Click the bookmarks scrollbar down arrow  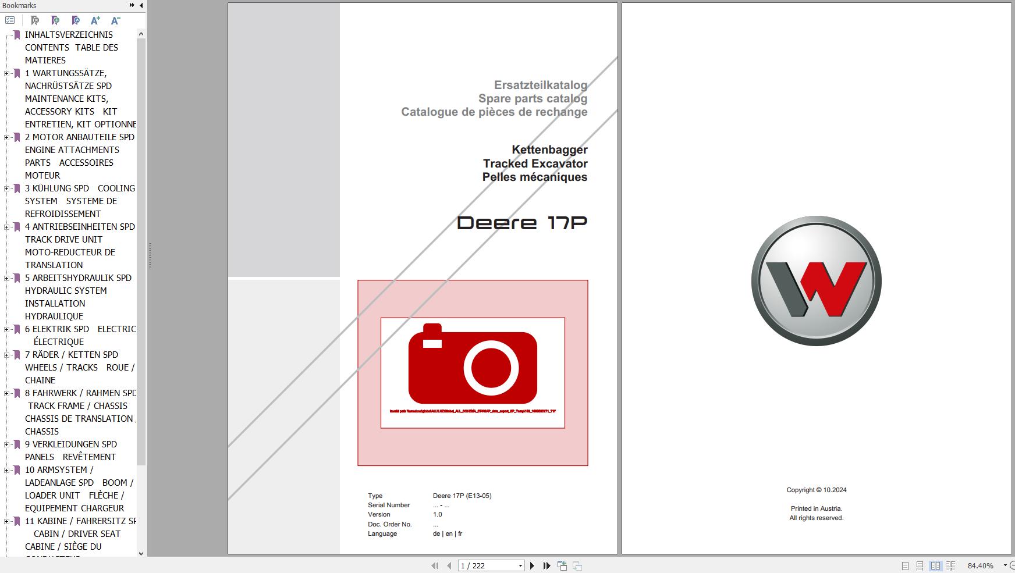pyautogui.click(x=141, y=553)
